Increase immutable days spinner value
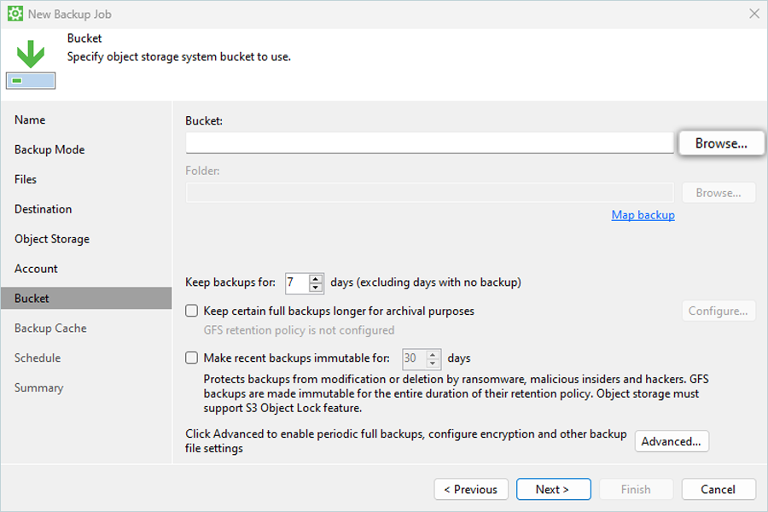This screenshot has width=768, height=512. coord(433,354)
